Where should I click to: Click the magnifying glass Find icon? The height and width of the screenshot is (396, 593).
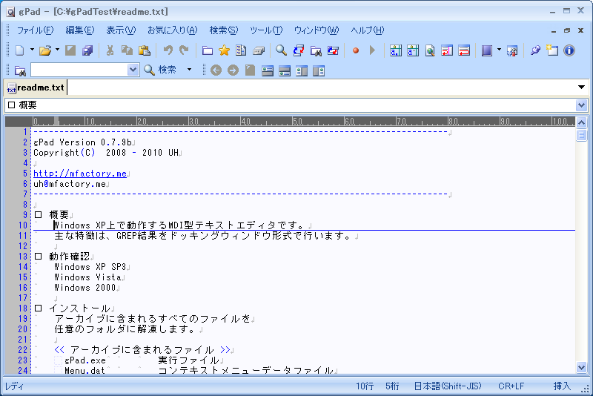[x=282, y=50]
